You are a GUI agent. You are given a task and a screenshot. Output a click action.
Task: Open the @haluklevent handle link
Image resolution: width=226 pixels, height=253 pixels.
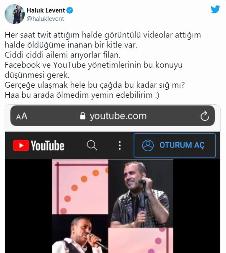coord(45,19)
